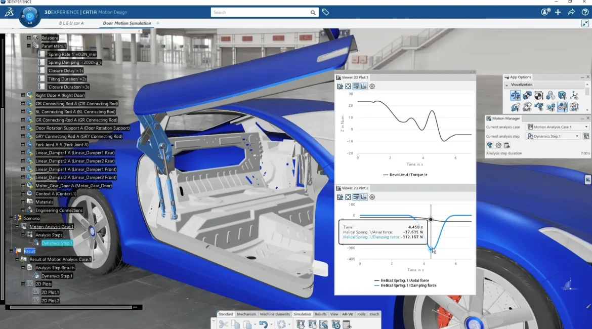The width and height of the screenshot is (592, 329).
Task: Click the simulate play icon in Motion Manager
Action: click(490, 145)
